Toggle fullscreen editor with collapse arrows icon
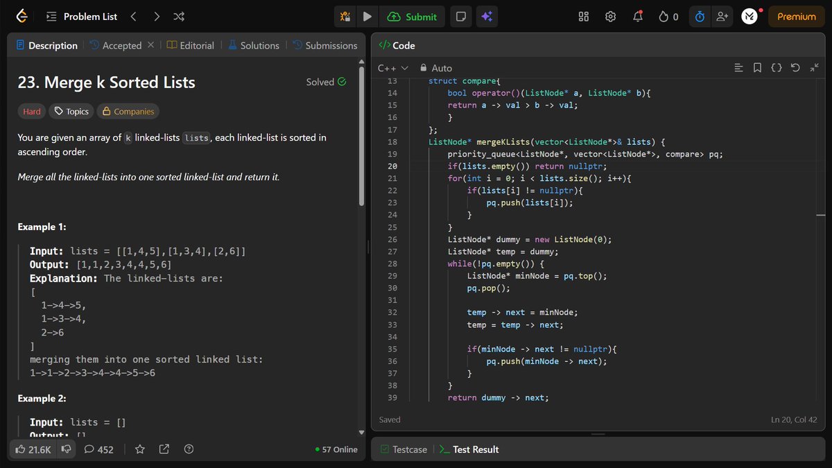The image size is (832, 468). [x=814, y=68]
